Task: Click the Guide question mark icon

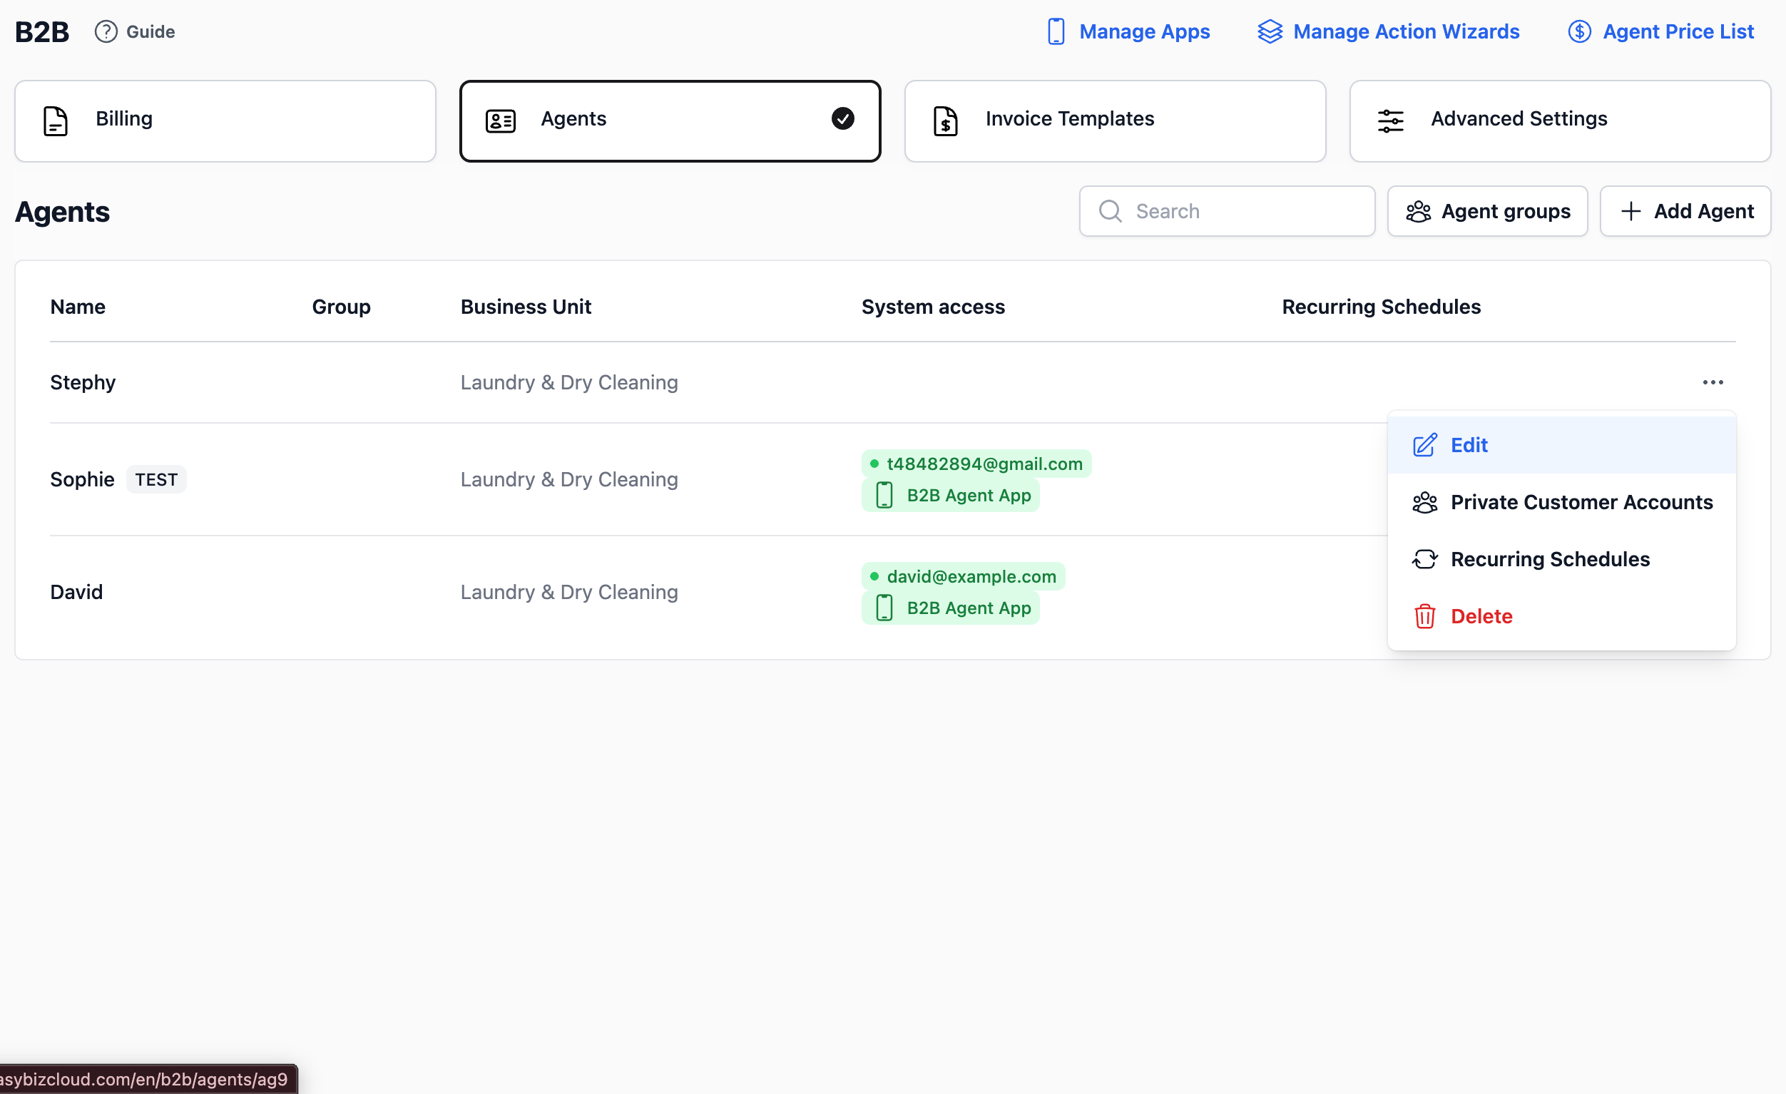Action: click(106, 32)
